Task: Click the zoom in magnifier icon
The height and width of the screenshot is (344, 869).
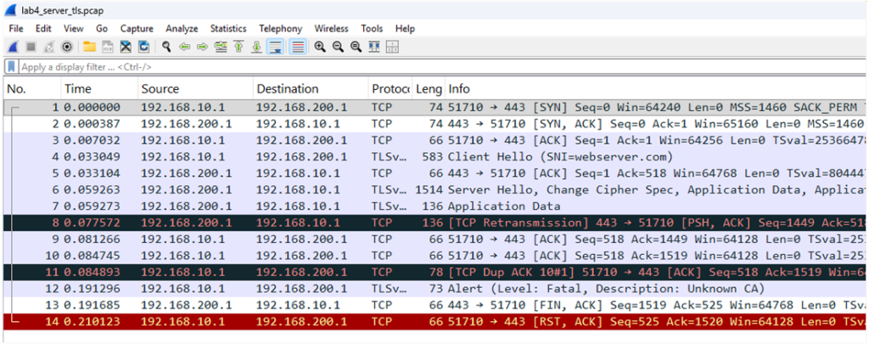Action: click(x=320, y=47)
